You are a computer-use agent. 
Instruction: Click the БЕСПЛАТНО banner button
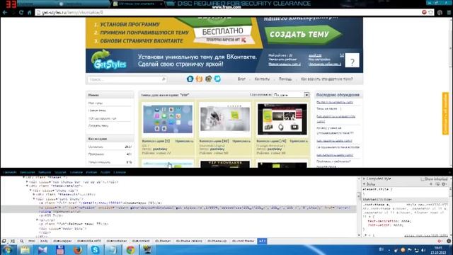point(222,31)
